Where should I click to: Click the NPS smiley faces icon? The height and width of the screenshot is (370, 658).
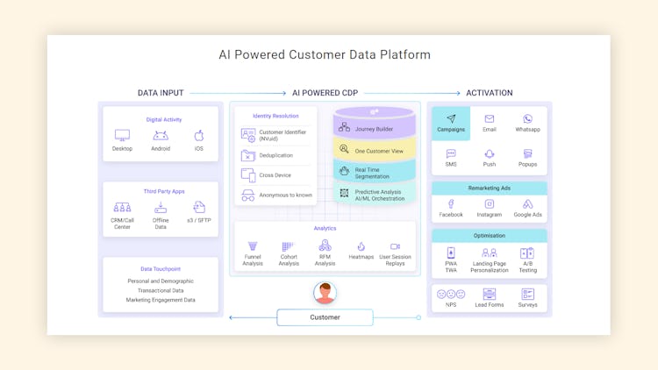451,294
